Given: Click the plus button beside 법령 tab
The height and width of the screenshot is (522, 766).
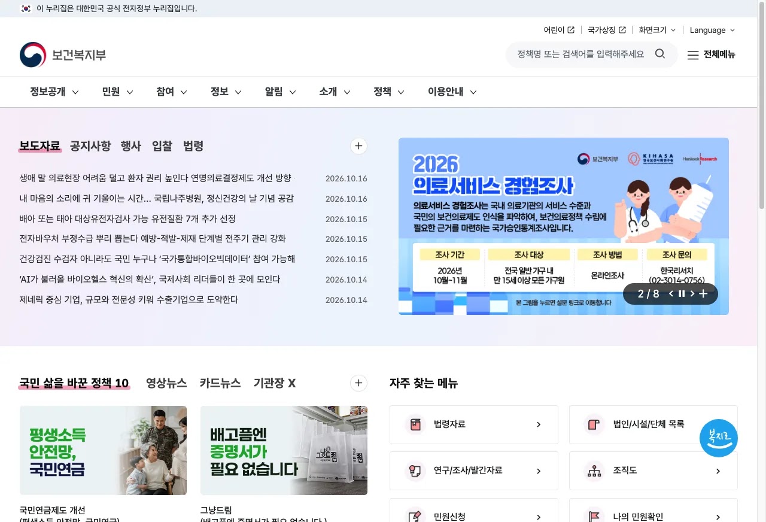Looking at the screenshot, I should (358, 146).
